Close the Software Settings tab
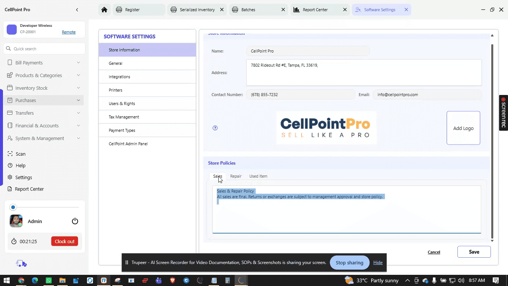 coord(406,10)
